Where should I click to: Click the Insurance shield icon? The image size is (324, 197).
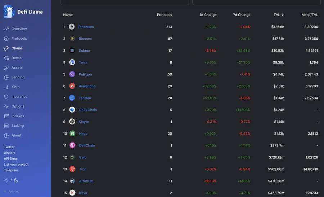(6, 97)
